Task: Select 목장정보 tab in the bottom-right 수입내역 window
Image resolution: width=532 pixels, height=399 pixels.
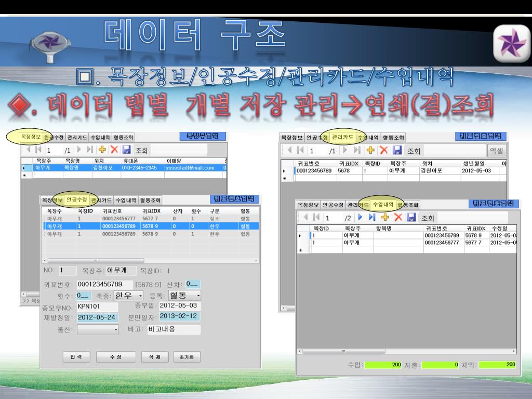Action: (x=308, y=205)
